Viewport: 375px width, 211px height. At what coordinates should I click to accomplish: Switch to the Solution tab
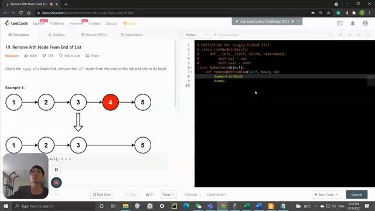pos(56,35)
